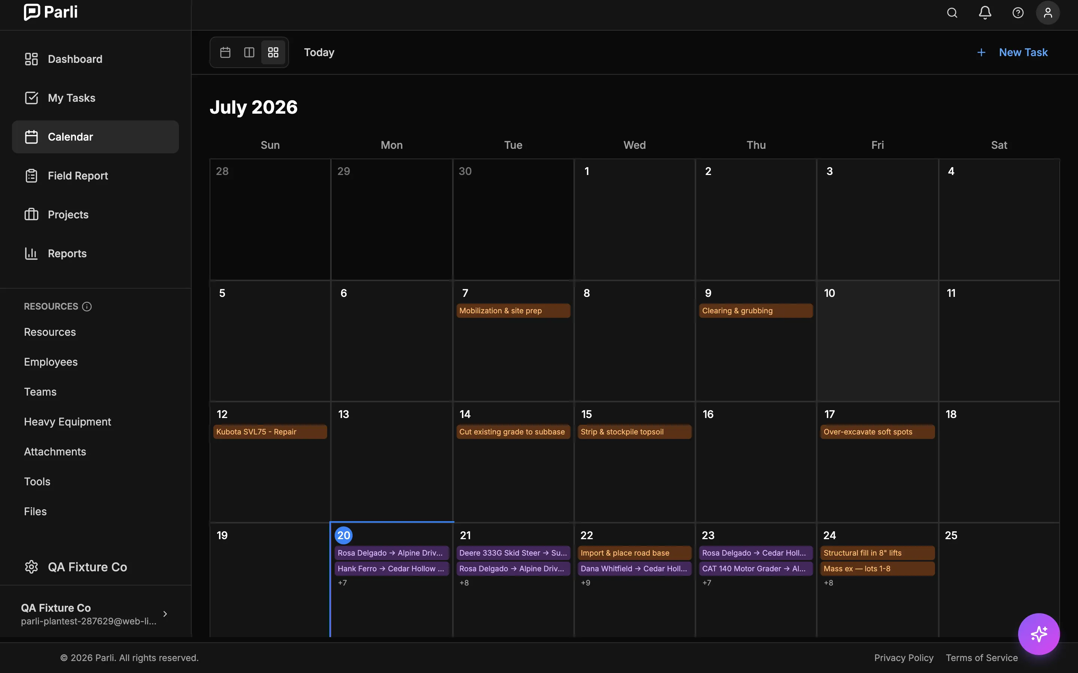Open Rosa Delgado → Cedar Hollow on July 23
Screen dimensions: 1078x673
(756, 553)
